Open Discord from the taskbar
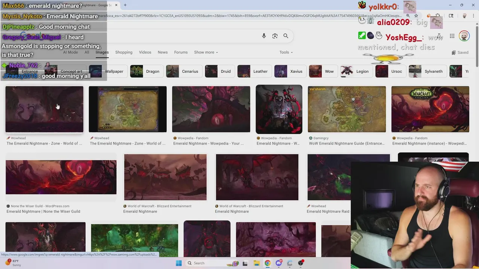 click(278, 263)
